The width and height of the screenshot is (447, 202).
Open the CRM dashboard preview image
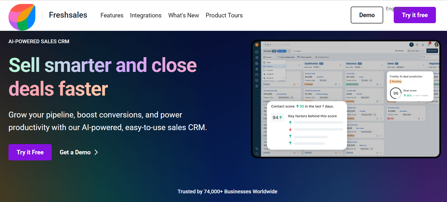[x=346, y=99]
